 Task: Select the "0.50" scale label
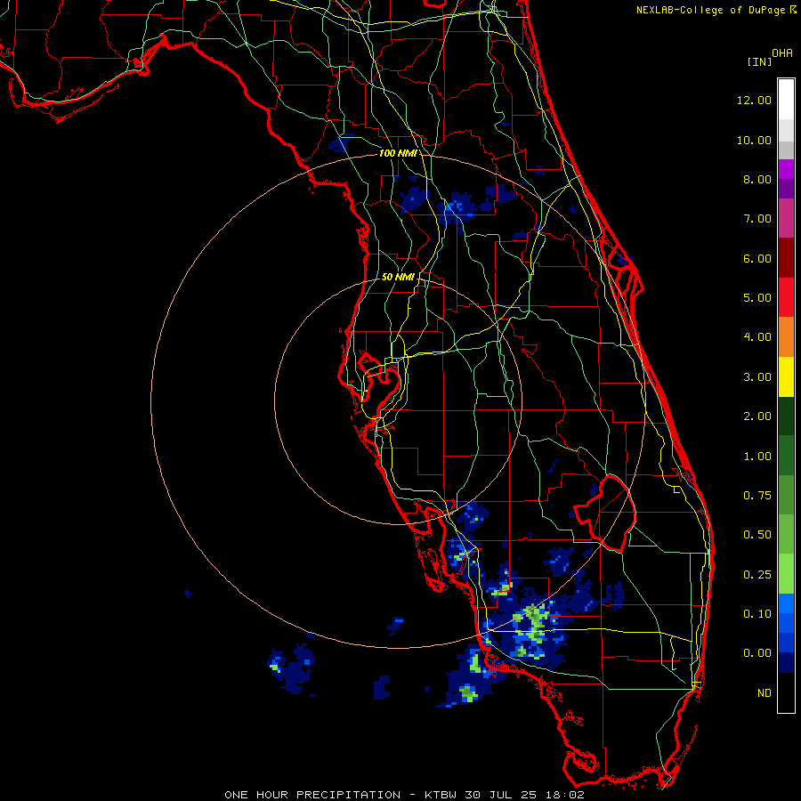(757, 535)
